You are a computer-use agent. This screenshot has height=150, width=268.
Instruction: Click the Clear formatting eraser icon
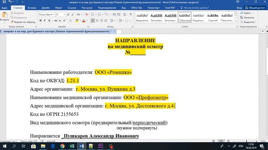point(87,15)
